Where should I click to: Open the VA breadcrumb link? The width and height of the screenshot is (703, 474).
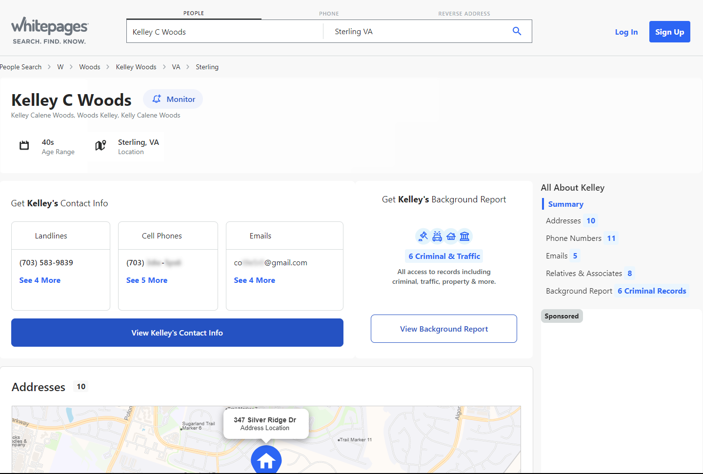click(176, 67)
